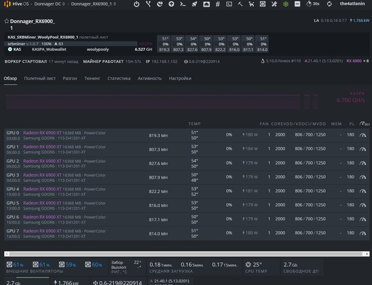Open the the4atlanin account menu
Image resolution: width=372 pixels, height=285 pixels.
pos(352,4)
